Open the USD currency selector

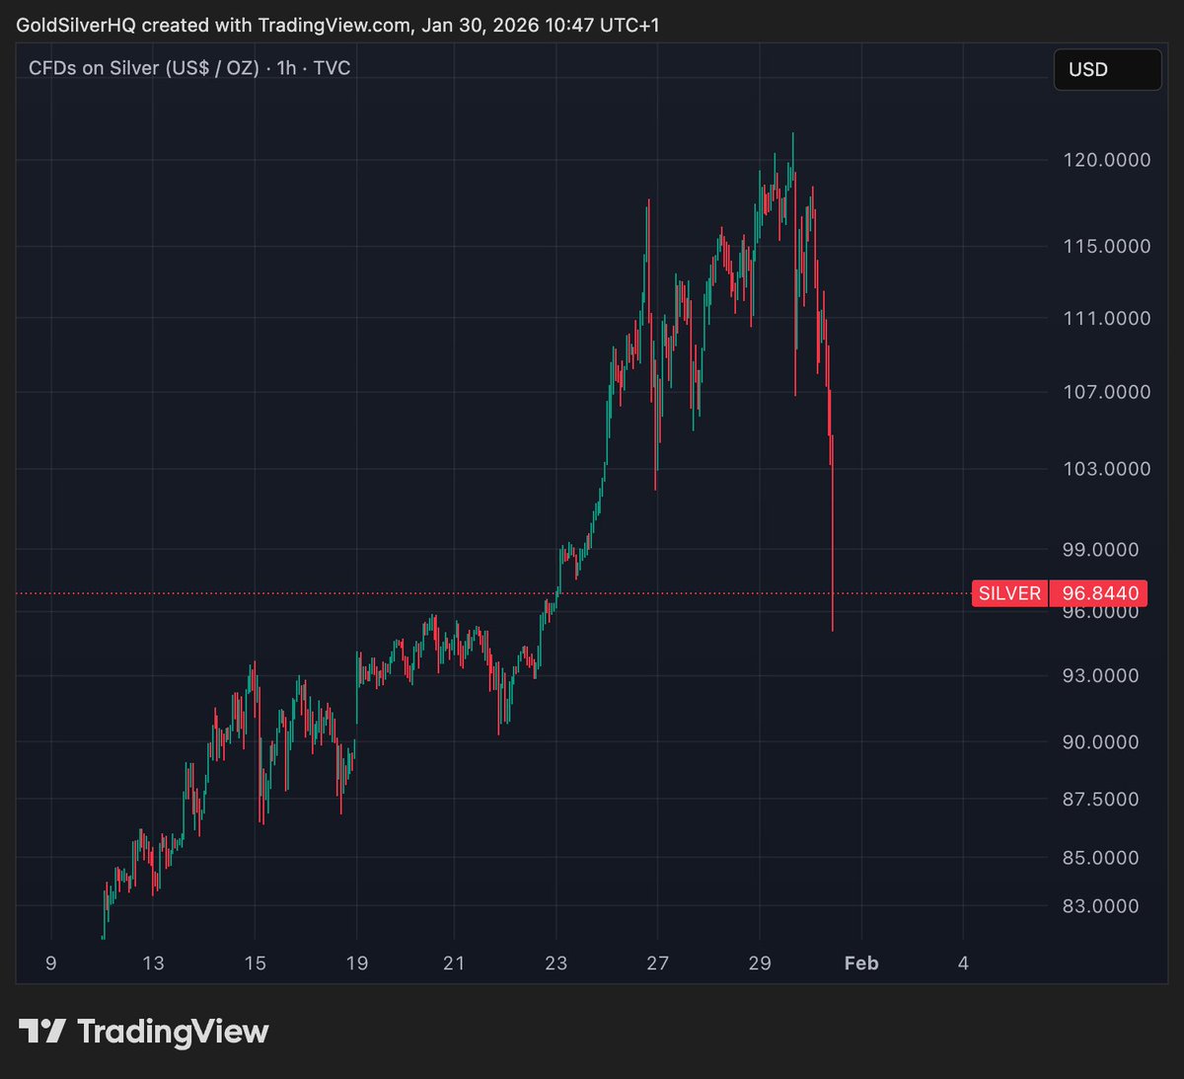click(1107, 69)
